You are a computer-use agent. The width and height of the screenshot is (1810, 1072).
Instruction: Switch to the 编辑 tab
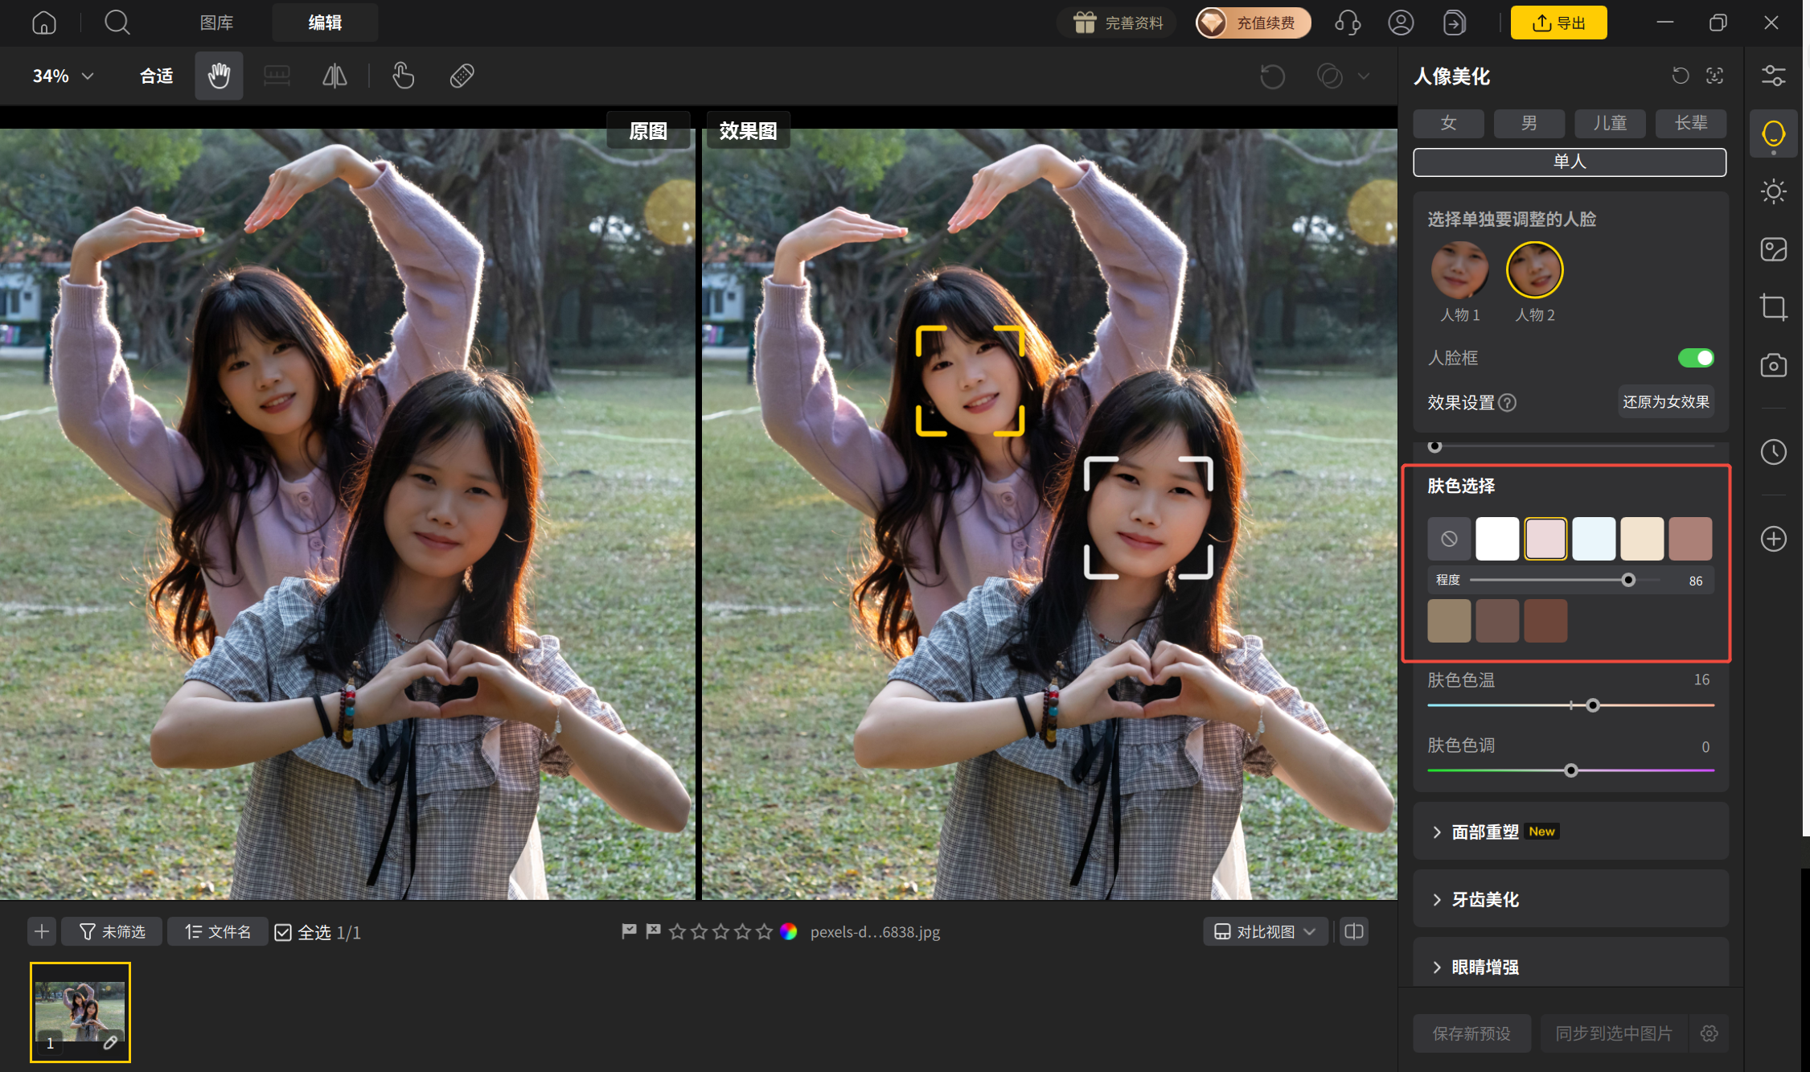(x=325, y=23)
